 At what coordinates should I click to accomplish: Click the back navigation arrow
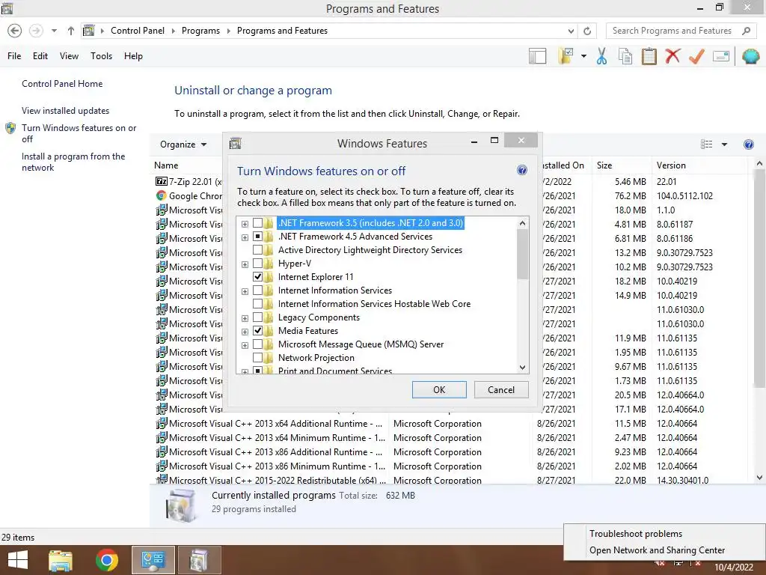coord(15,31)
